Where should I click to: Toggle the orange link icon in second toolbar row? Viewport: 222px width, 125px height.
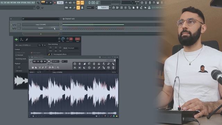click(78, 8)
